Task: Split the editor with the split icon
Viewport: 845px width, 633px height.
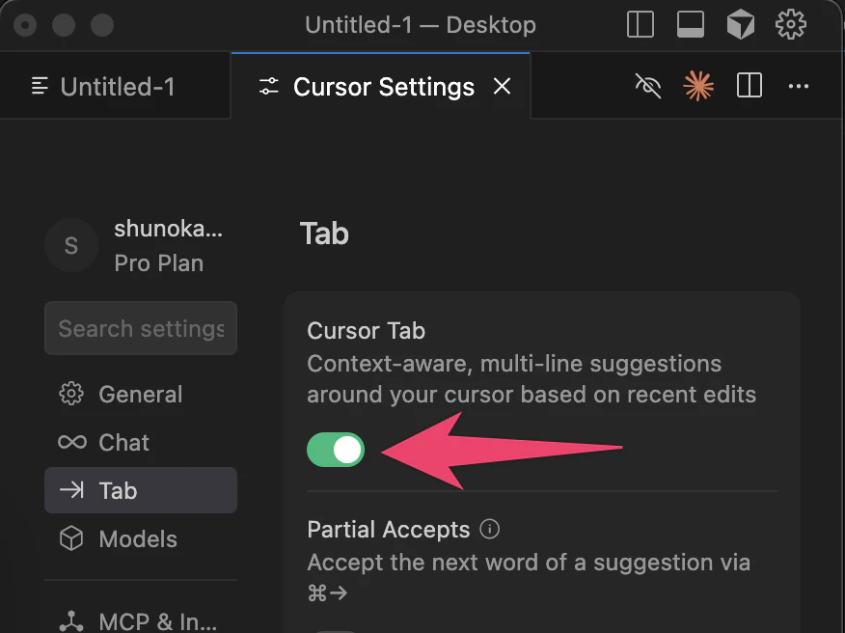Action: click(x=750, y=86)
